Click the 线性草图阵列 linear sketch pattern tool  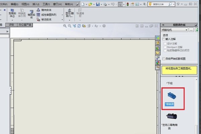click(x=47, y=15)
